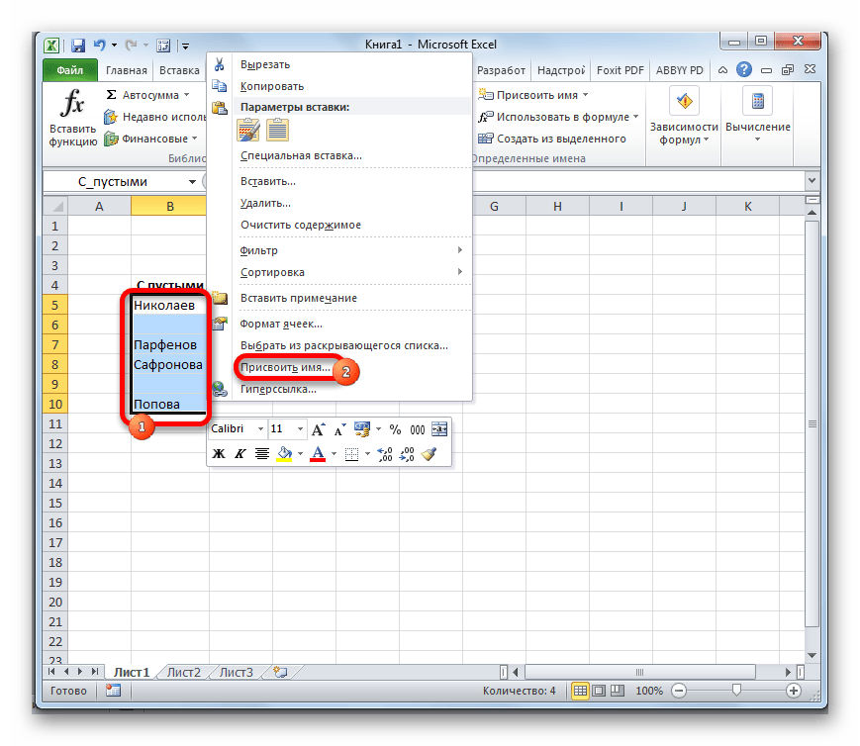Click the Cut scissors icon in context menu
This screenshot has height=746, width=860.
(x=220, y=64)
